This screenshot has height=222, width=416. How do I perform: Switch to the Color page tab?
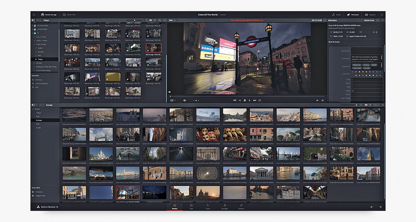[208, 206]
